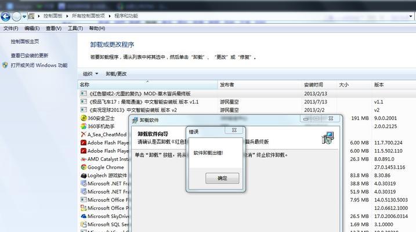This screenshot has height=232, width=416.
Task: Select Microsoft Office icon, version 12.0.6612.1000 row
Action: pyautogui.click(x=84, y=208)
